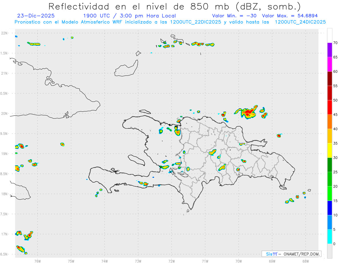The width and height of the screenshot is (343, 265).
Task: Click the 'Valor Min. = -30' label
Action: [235, 16]
